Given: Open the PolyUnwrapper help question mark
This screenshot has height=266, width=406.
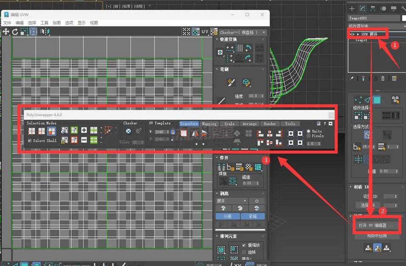Looking at the screenshot, I should click(x=325, y=123).
